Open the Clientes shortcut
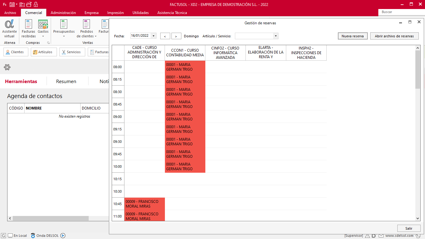 (16, 52)
